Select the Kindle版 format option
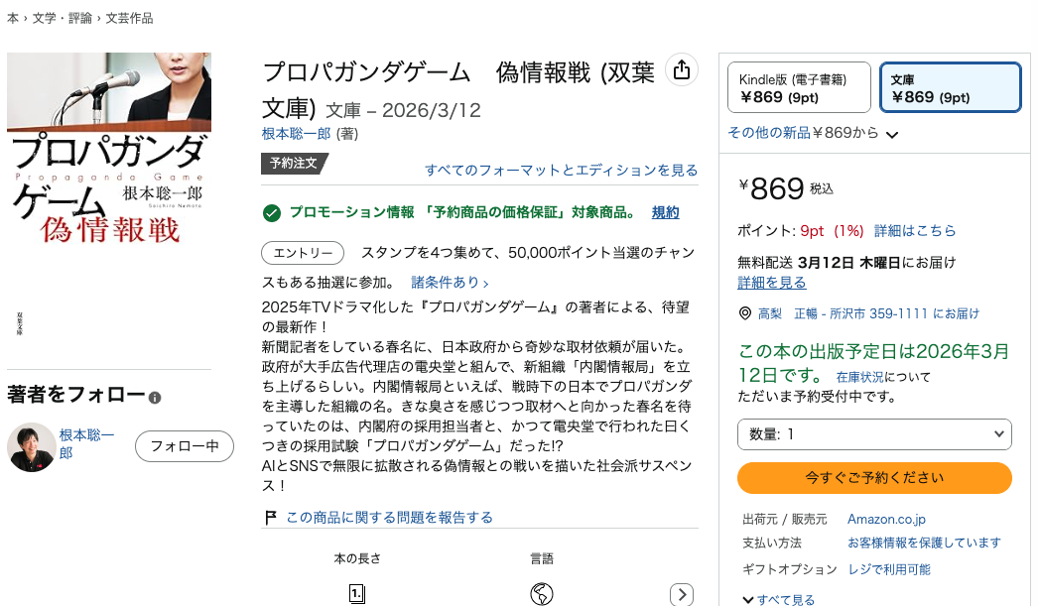This screenshot has height=606, width=1039. 799,87
